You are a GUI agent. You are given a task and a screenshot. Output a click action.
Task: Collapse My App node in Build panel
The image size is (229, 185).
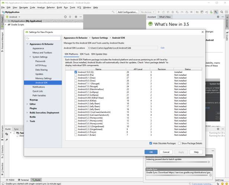click(x=11, y=133)
